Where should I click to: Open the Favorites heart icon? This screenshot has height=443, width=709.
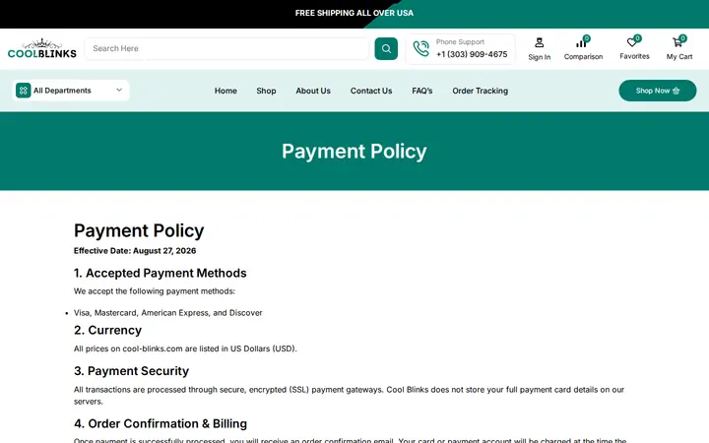(x=631, y=42)
